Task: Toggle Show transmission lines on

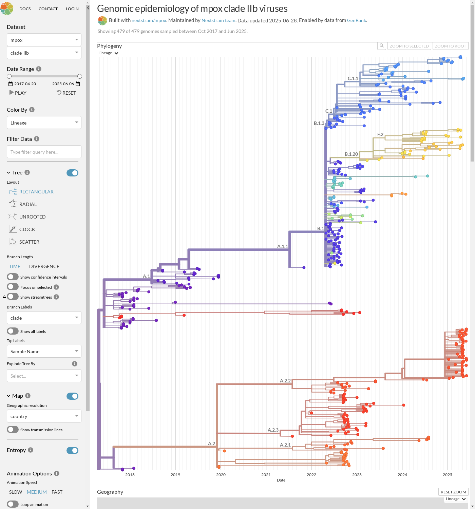Action: click(13, 430)
